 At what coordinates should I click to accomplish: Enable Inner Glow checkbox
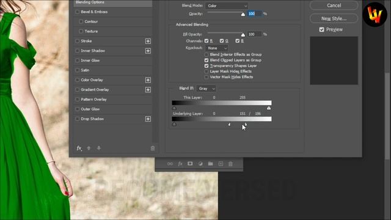click(78, 61)
